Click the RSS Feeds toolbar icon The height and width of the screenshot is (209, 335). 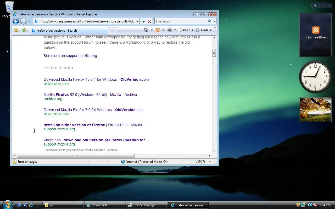click(x=158, y=30)
